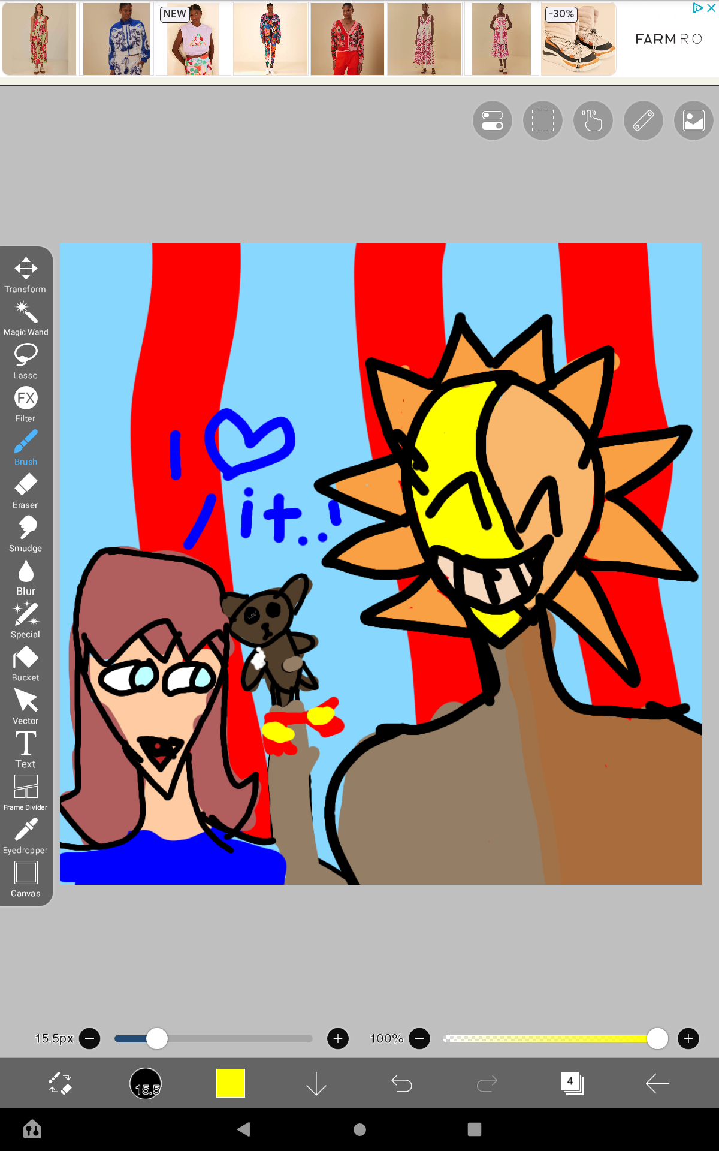Screen dimensions: 719x1151
Task: Open the FX Filter tool
Action: click(x=26, y=405)
